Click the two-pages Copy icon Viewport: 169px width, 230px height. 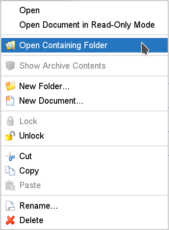[x=10, y=171]
